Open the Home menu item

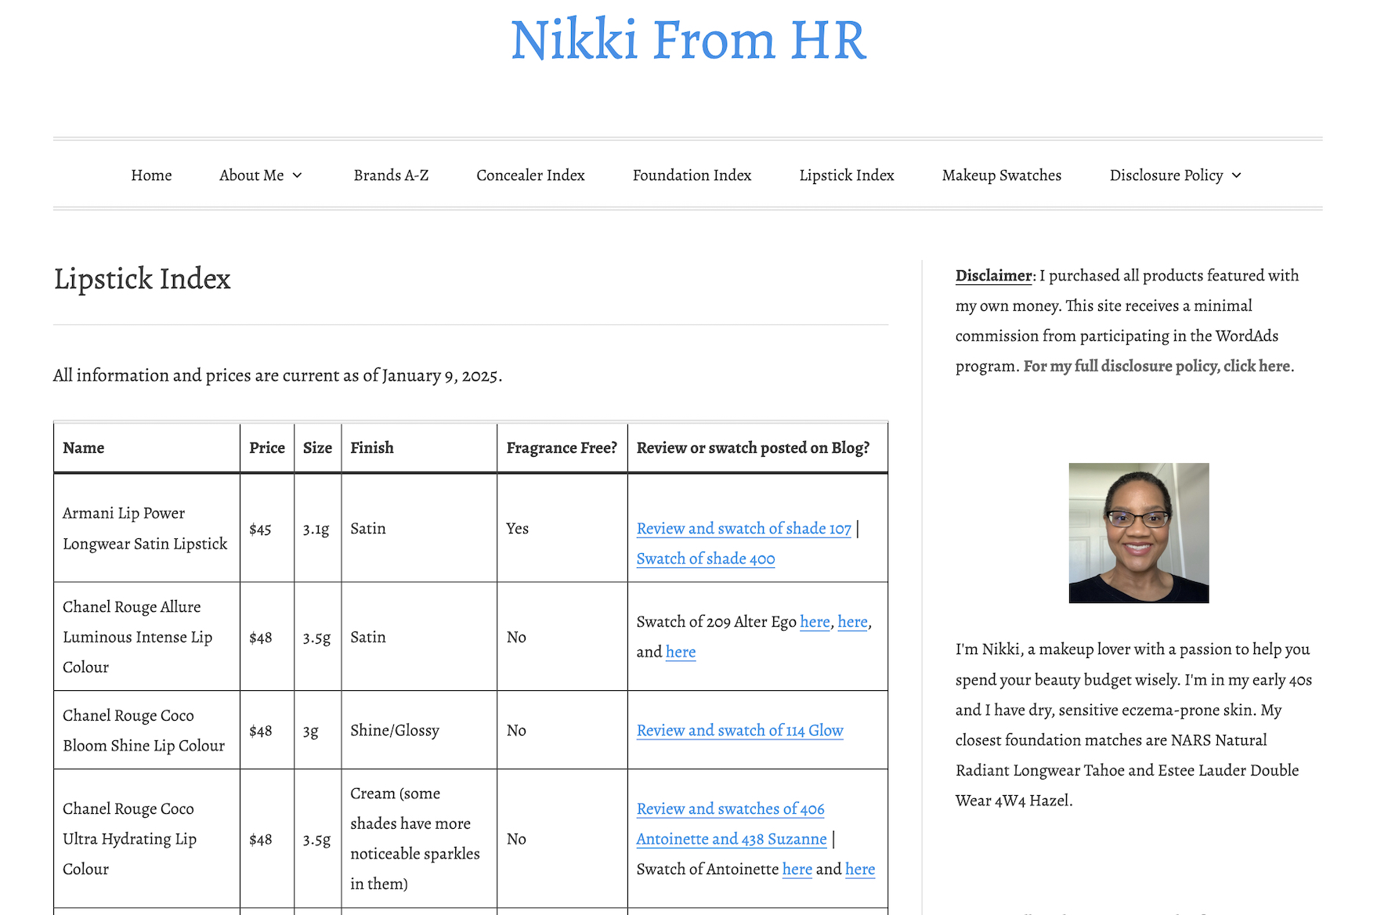click(151, 175)
